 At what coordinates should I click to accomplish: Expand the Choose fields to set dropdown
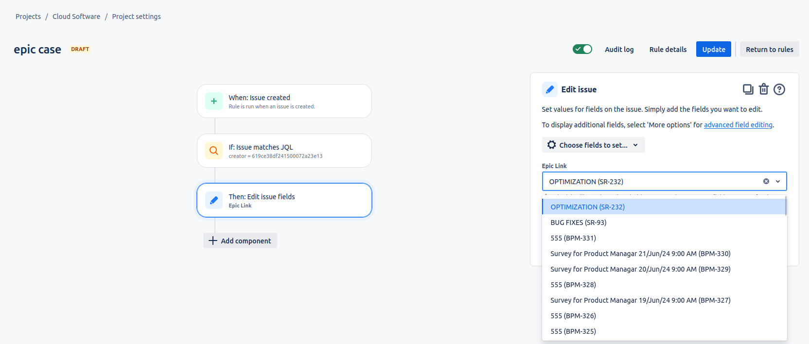(593, 145)
